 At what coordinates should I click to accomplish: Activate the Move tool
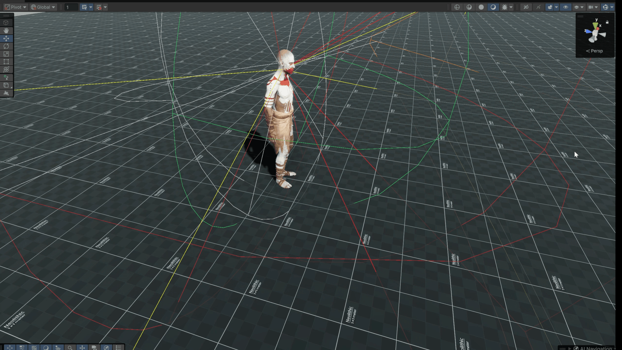(x=6, y=38)
